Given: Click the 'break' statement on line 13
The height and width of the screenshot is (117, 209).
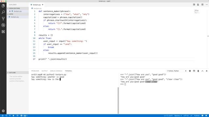Looking at the screenshot, I should (x=51, y=47).
